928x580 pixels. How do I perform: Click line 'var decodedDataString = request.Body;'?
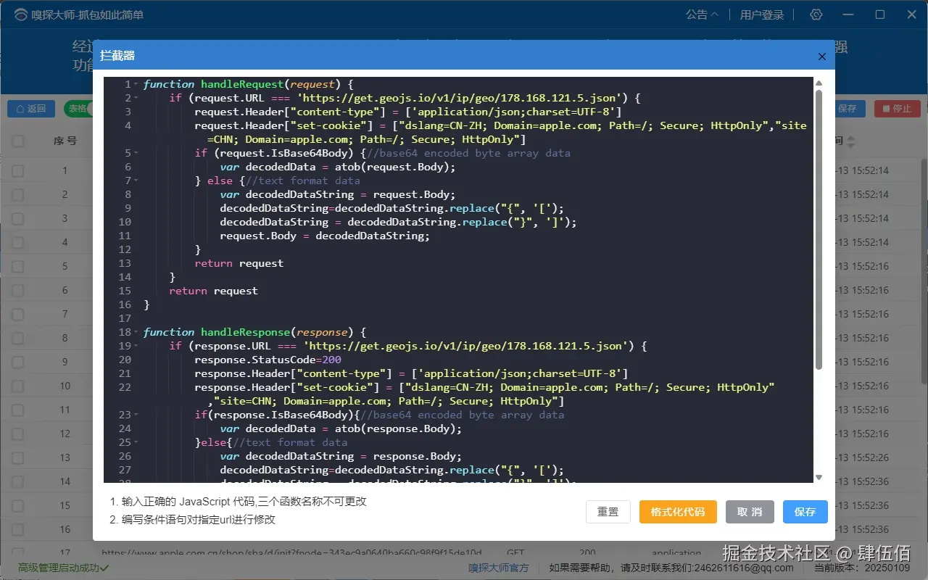point(338,194)
